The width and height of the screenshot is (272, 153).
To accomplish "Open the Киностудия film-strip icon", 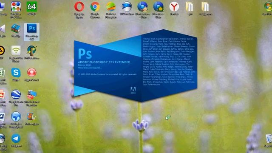I will point(32,116).
